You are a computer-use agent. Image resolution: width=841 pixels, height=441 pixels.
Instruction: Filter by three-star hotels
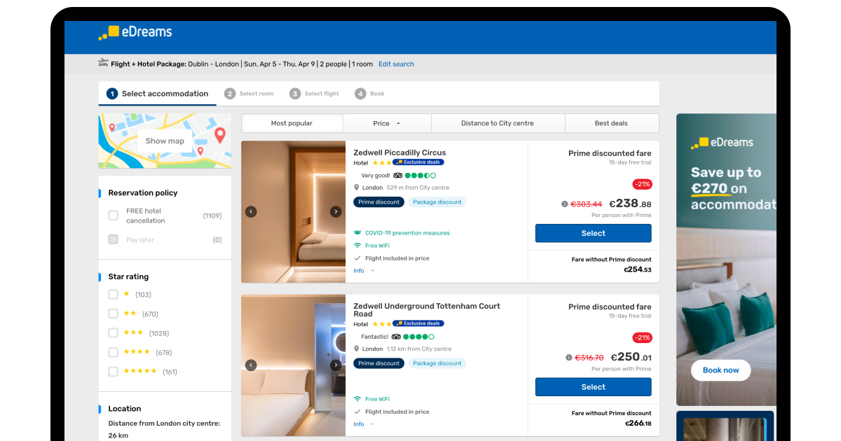pyautogui.click(x=113, y=333)
